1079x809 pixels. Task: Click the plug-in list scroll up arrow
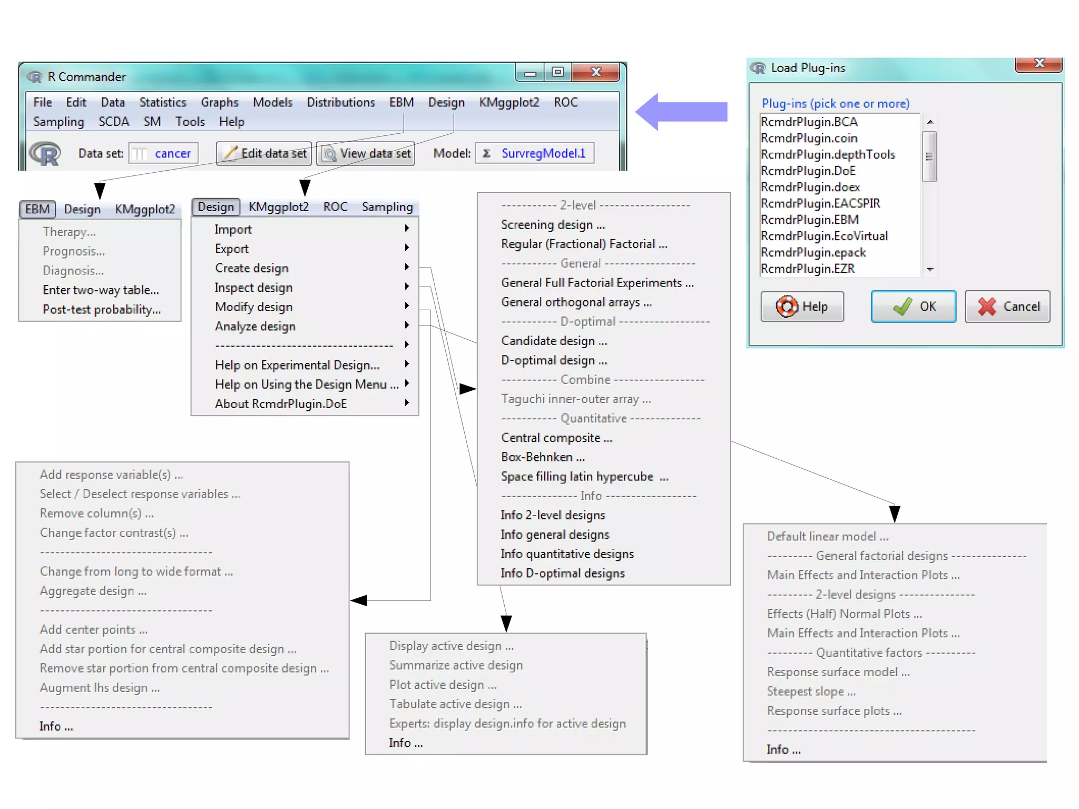pyautogui.click(x=930, y=122)
